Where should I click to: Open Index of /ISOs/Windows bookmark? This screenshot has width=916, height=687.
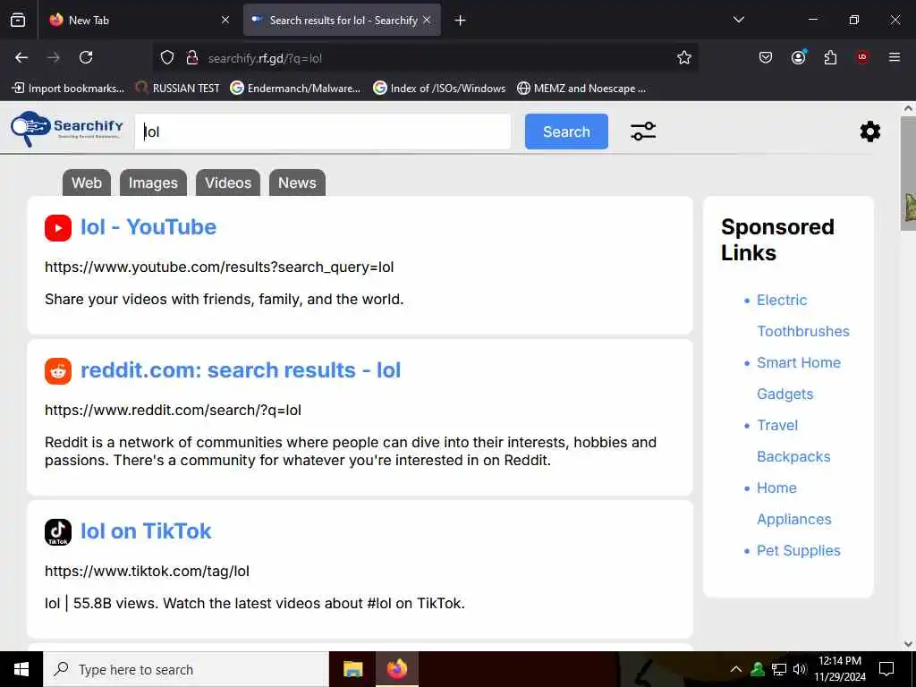coord(439,89)
